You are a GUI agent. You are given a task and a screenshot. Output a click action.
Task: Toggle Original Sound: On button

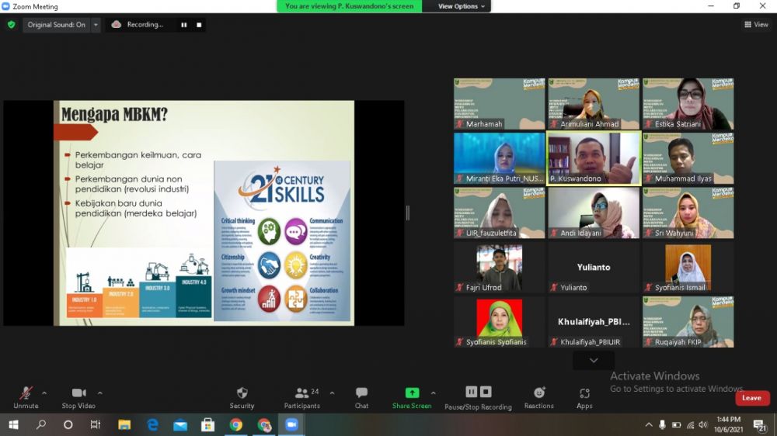(x=56, y=25)
